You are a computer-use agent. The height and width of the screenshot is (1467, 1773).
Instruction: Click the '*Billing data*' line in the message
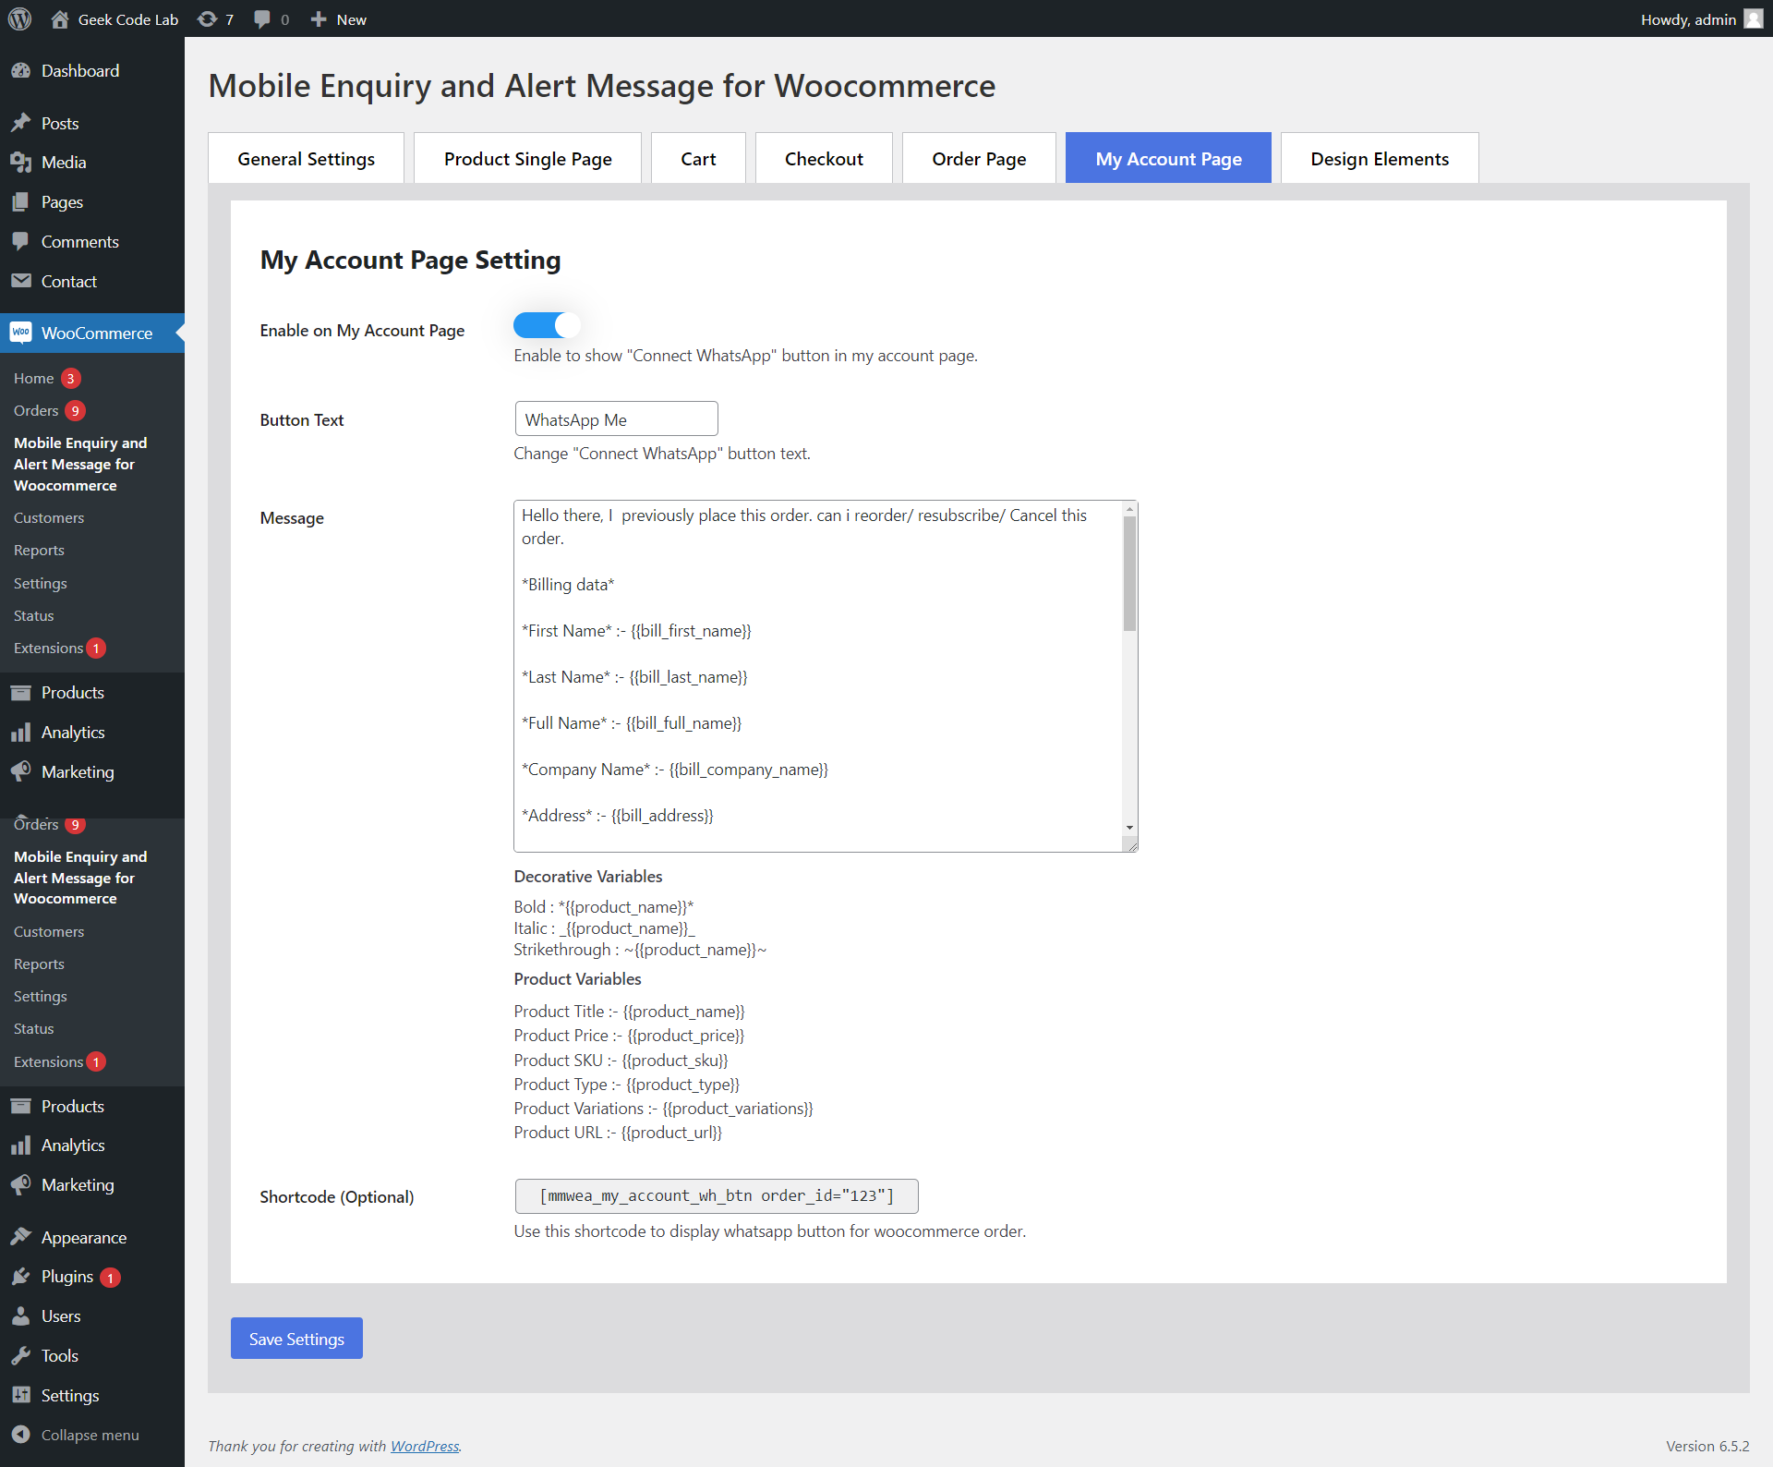pyautogui.click(x=568, y=585)
